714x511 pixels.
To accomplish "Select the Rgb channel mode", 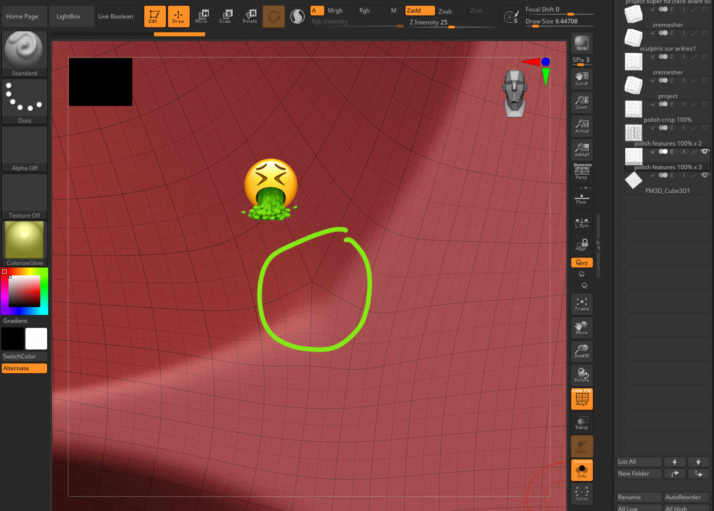I will (372, 11).
